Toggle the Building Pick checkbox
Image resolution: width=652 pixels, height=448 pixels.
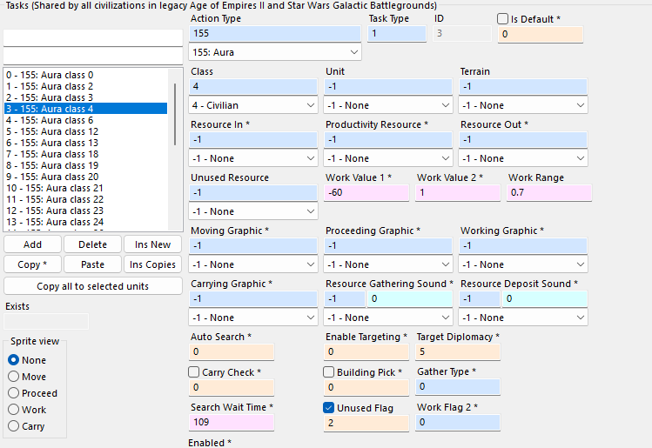click(x=328, y=372)
